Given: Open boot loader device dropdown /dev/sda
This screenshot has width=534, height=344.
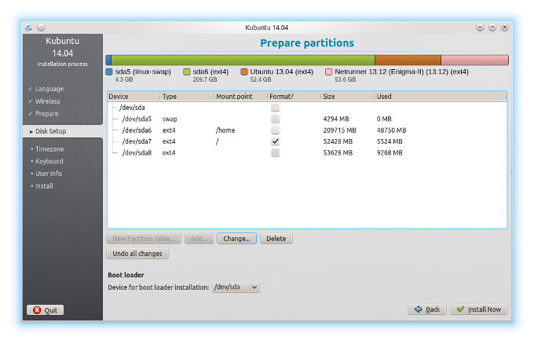Looking at the screenshot, I should coord(236,287).
